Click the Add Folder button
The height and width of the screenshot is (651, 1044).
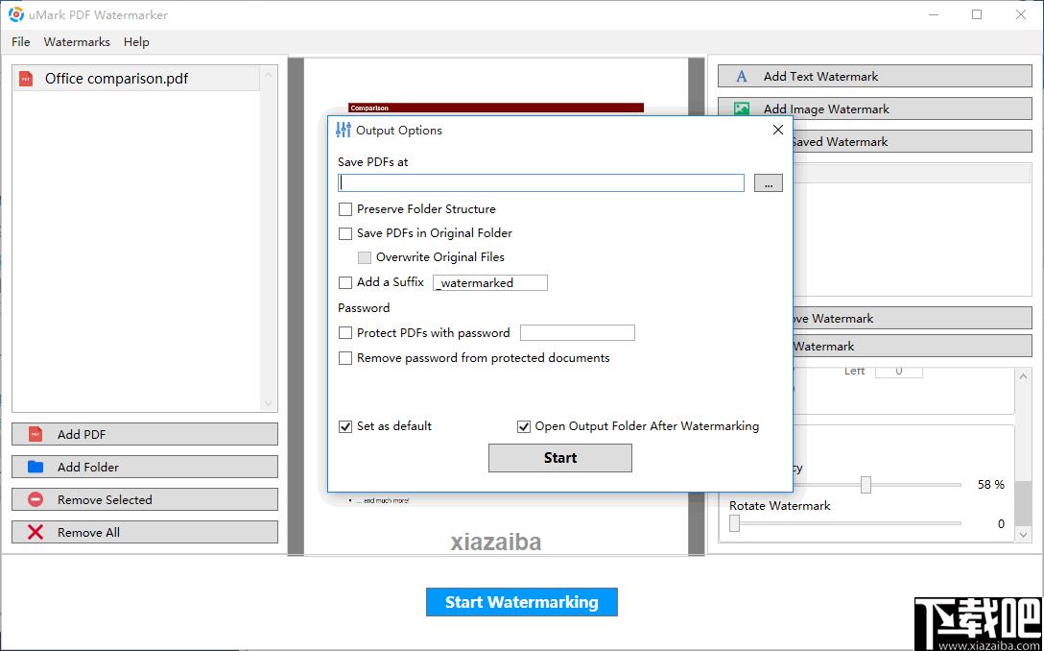(145, 467)
